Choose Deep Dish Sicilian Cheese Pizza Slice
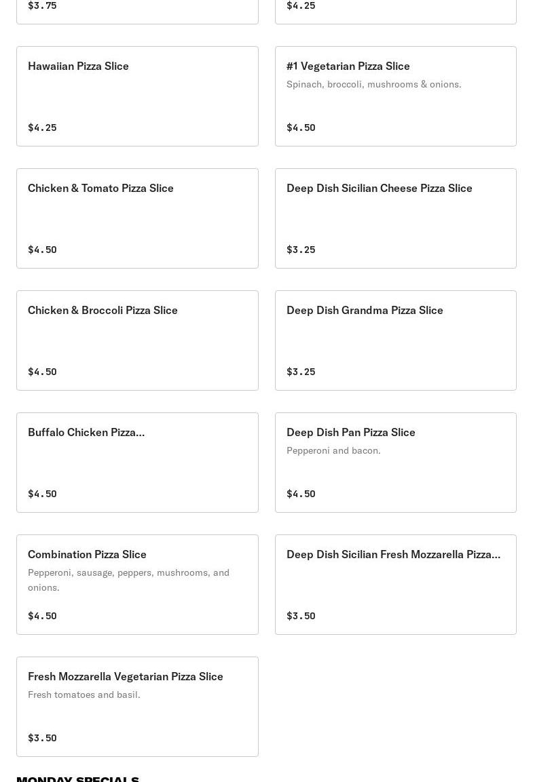Viewport: 533px width, 782px height. pos(395,218)
